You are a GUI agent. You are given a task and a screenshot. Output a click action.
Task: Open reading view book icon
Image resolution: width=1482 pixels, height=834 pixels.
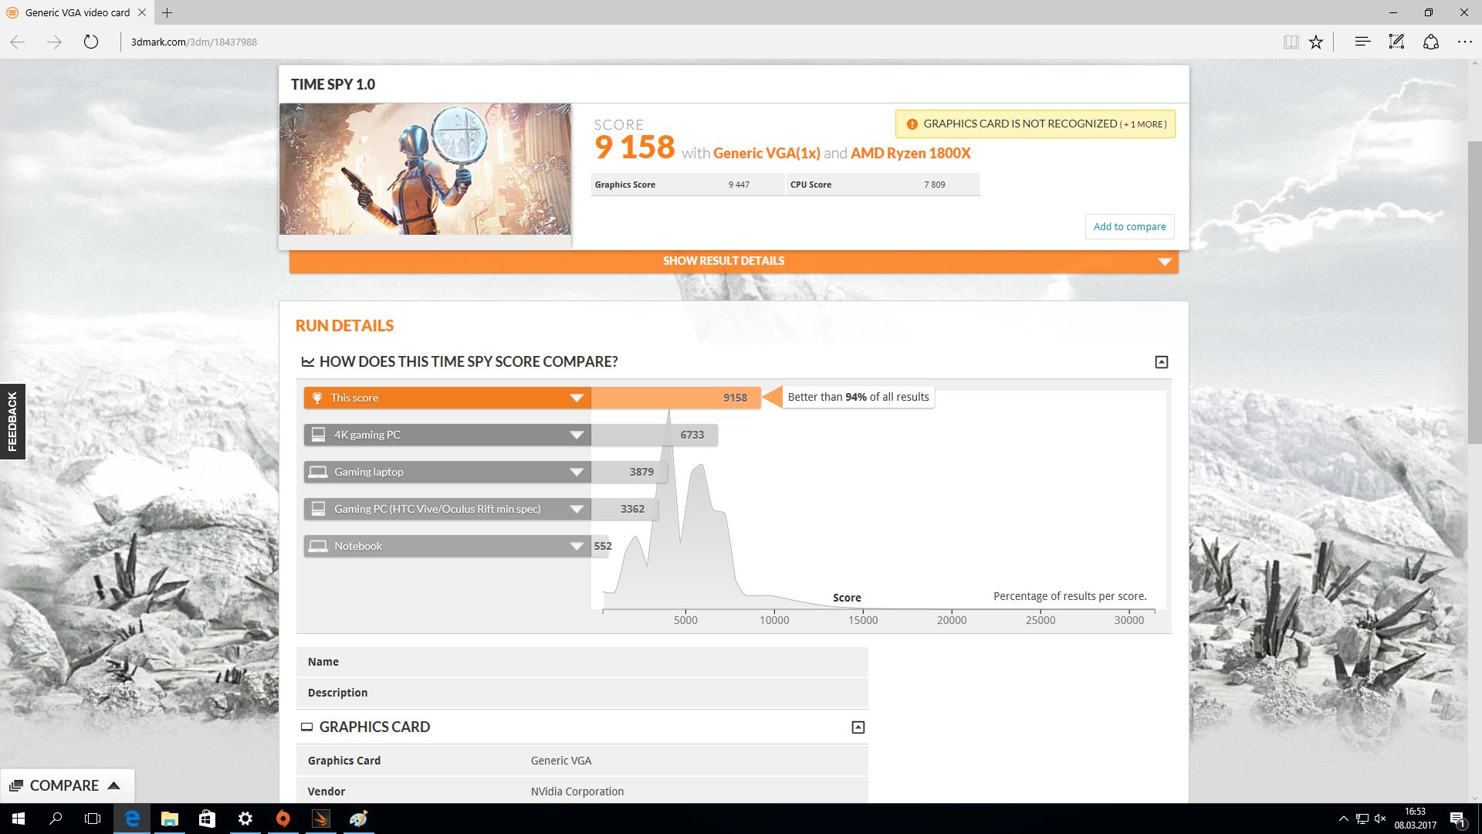(1291, 42)
